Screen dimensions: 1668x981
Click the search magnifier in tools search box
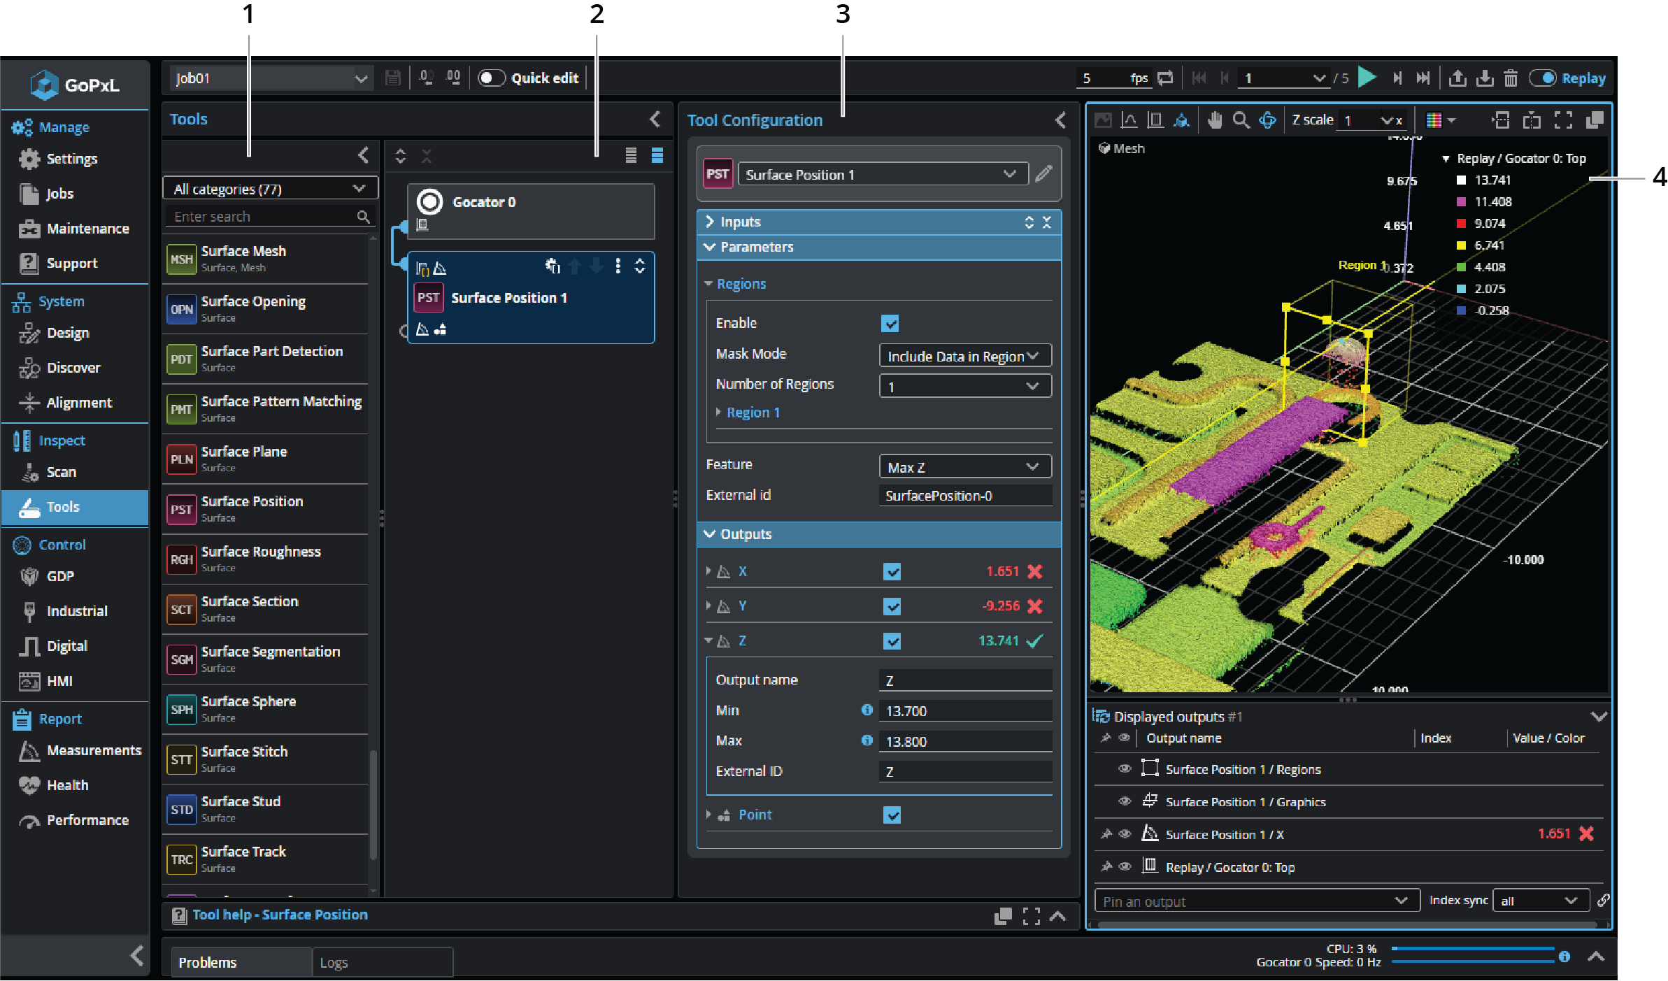pyautogui.click(x=363, y=217)
